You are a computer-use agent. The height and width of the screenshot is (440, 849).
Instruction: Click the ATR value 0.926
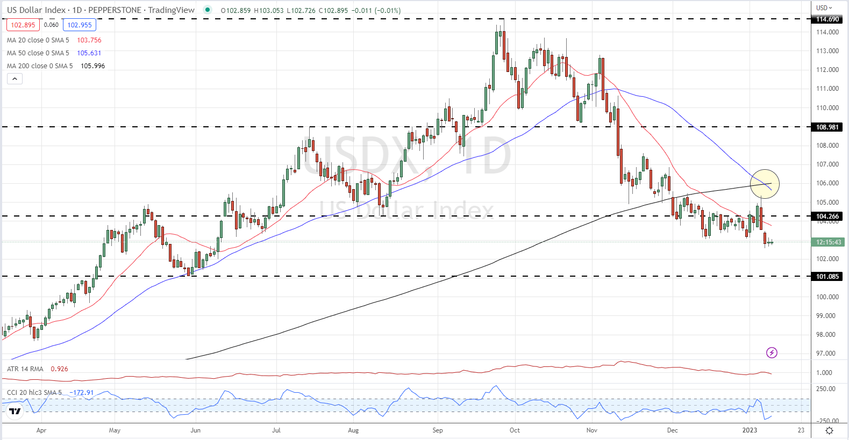(x=60, y=369)
